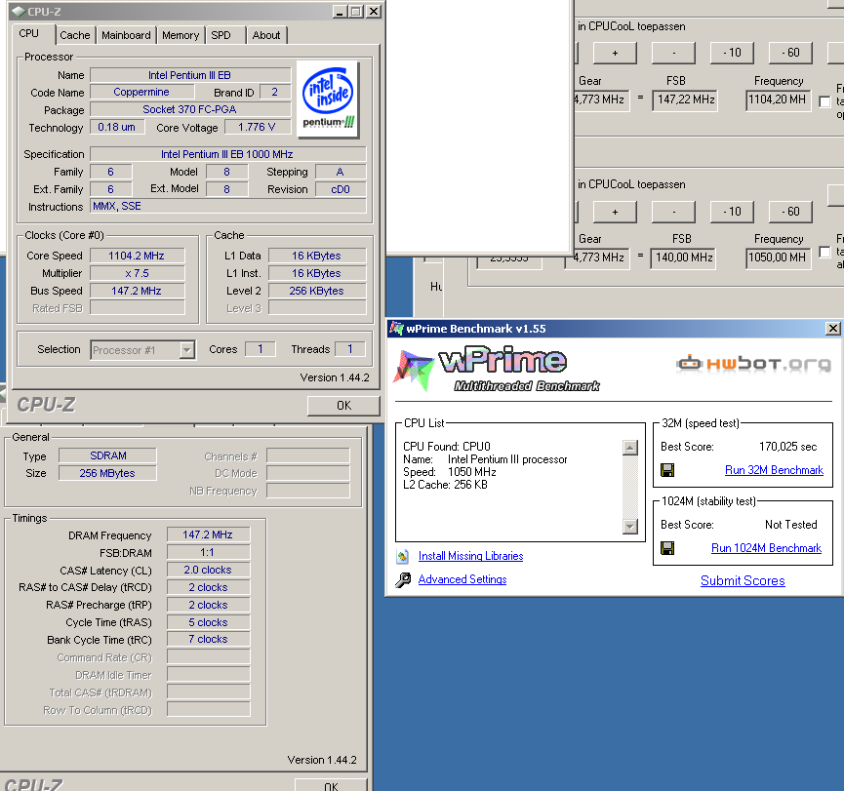Click Install Missing Libraries link
Screen dimensions: 844x791
470,556
